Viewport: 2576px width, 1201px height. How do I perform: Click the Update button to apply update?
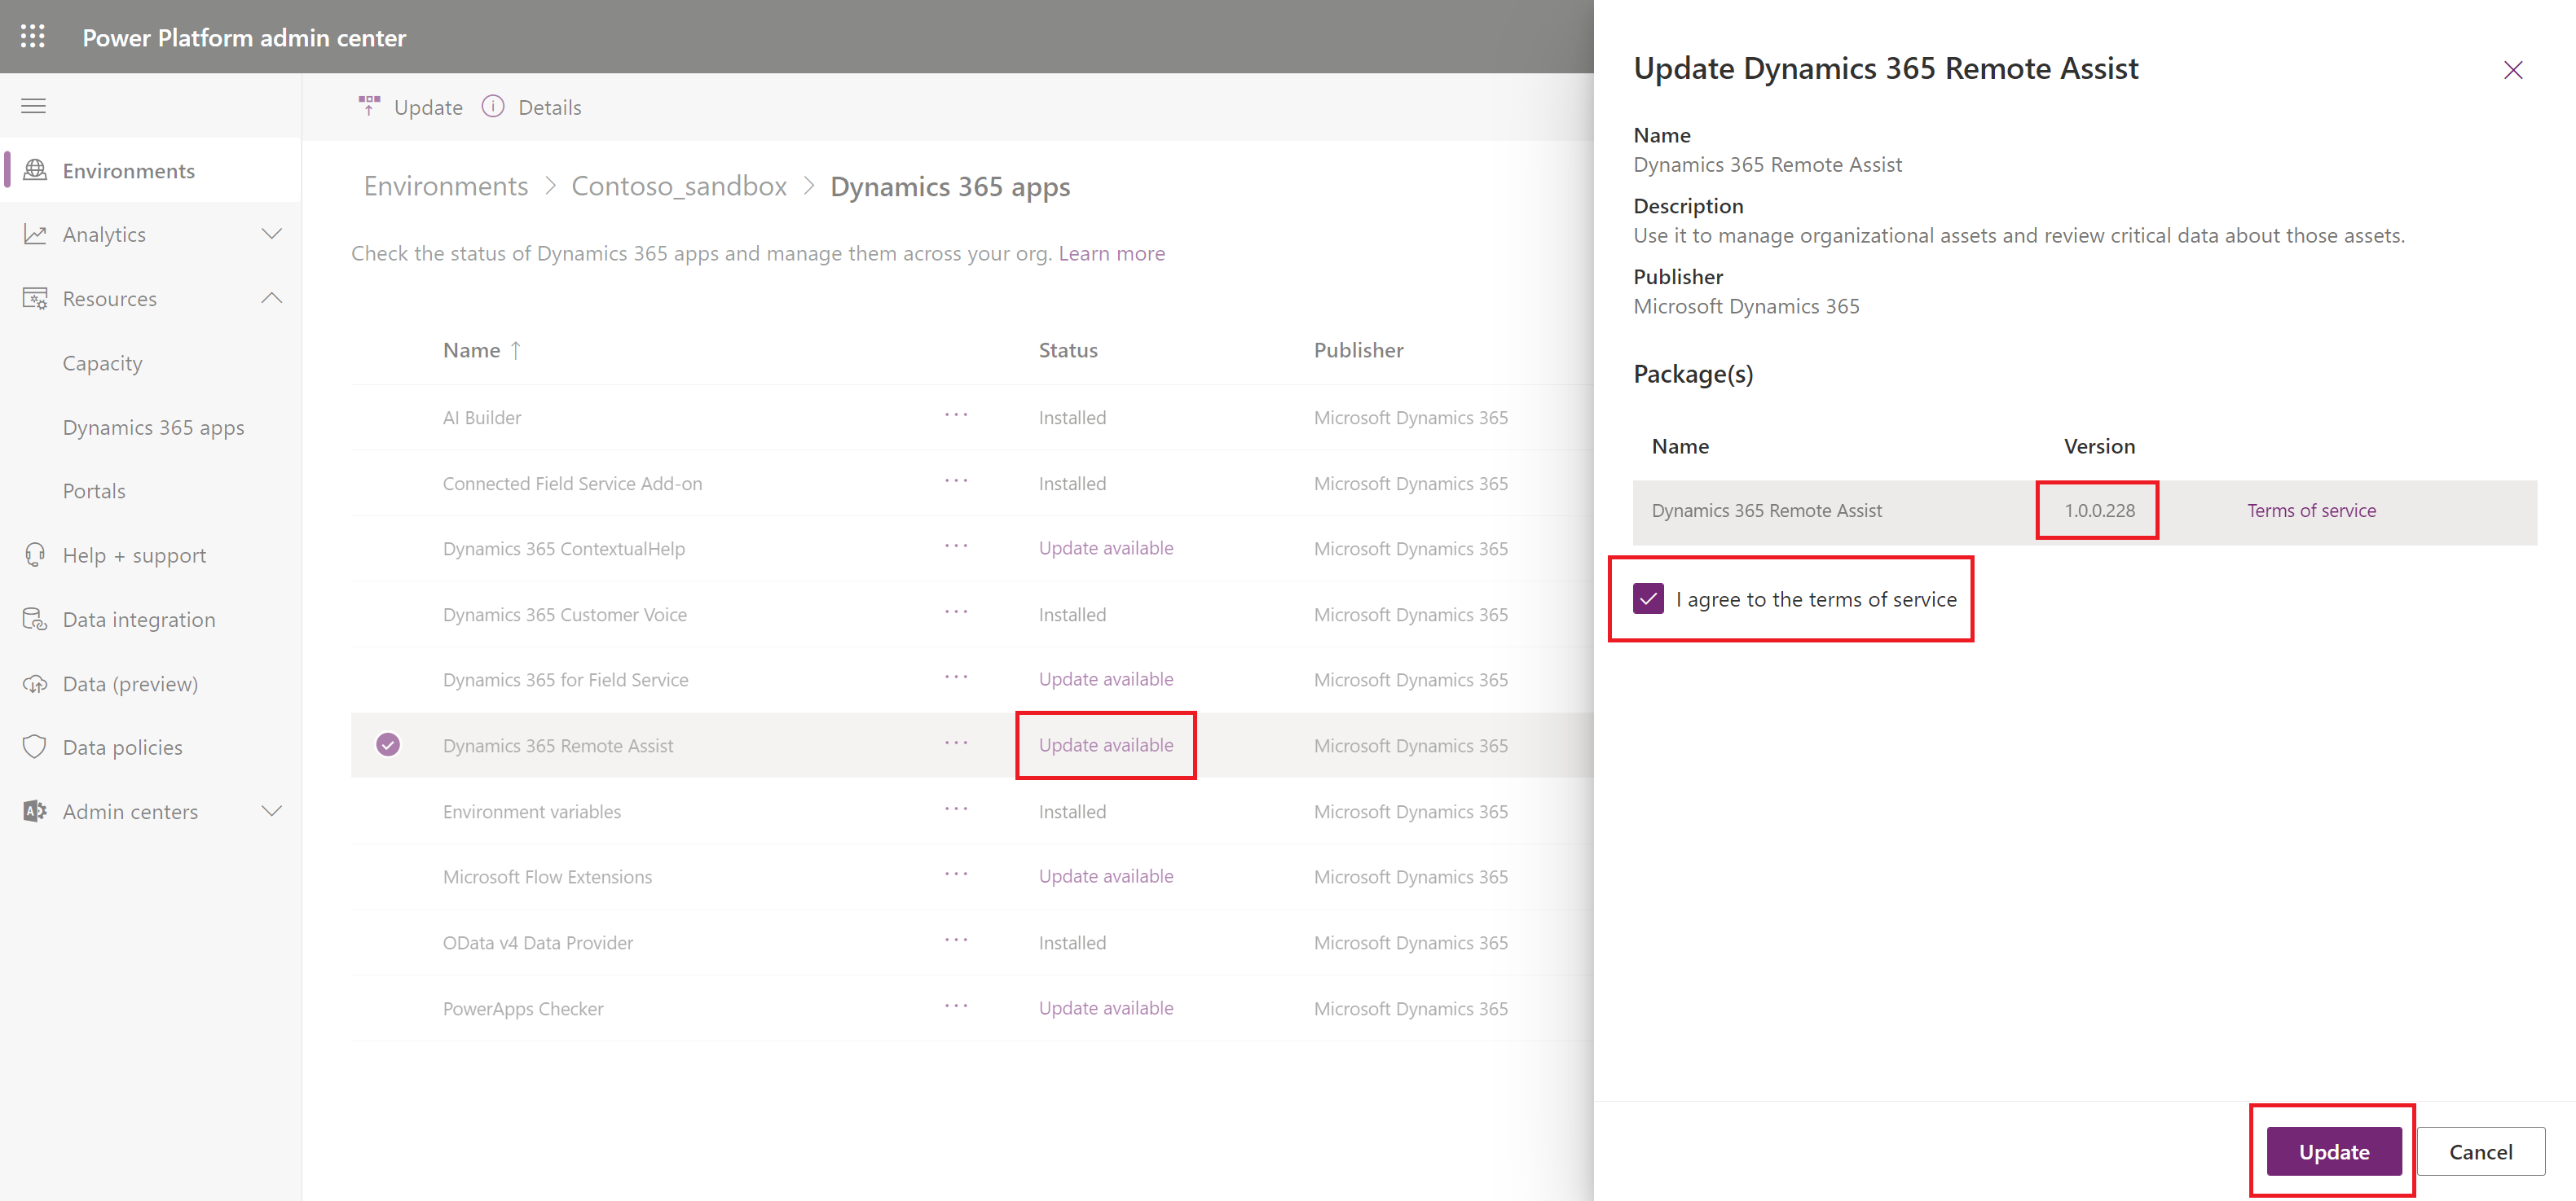2335,1152
